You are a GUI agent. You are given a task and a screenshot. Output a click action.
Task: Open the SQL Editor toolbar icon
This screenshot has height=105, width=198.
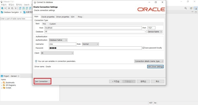pos(20,8)
